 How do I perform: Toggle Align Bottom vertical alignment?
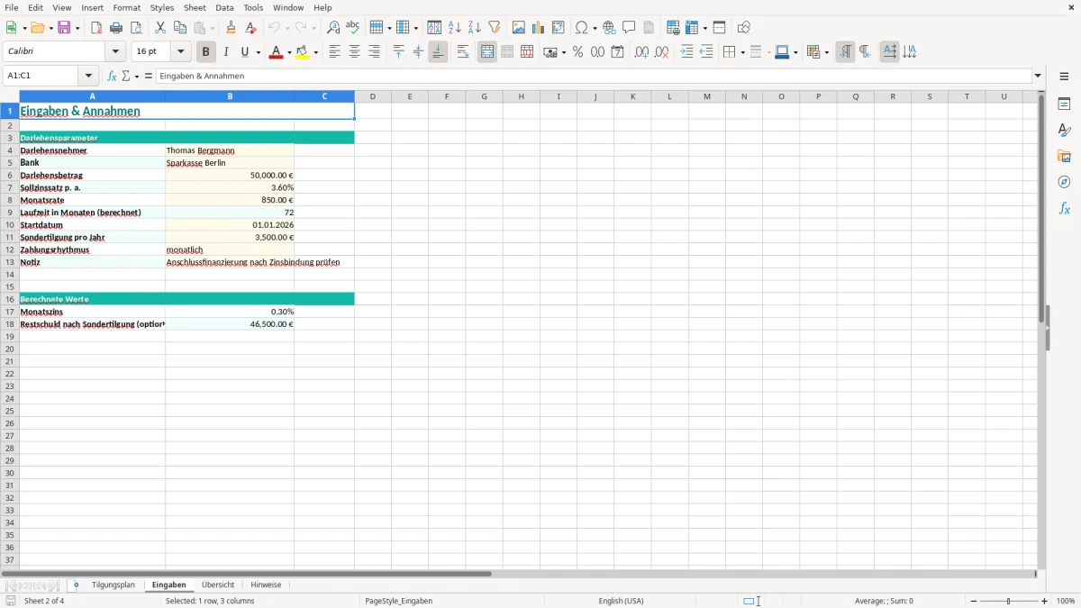pyautogui.click(x=438, y=52)
